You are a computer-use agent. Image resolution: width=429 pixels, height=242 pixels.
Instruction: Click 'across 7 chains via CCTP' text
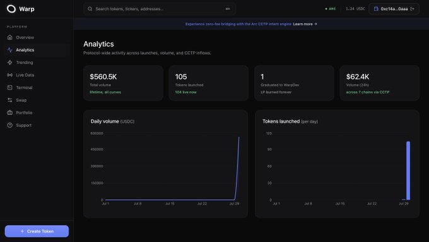tap(367, 92)
